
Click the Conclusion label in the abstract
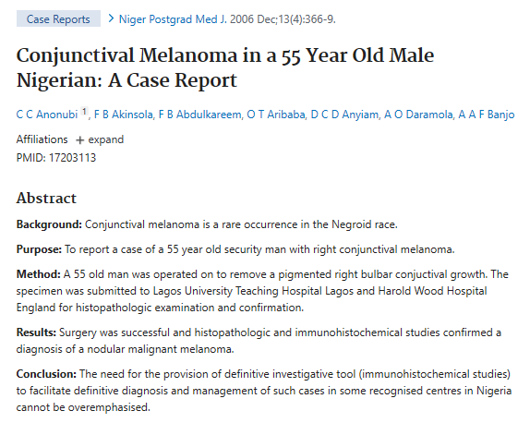[46, 374]
